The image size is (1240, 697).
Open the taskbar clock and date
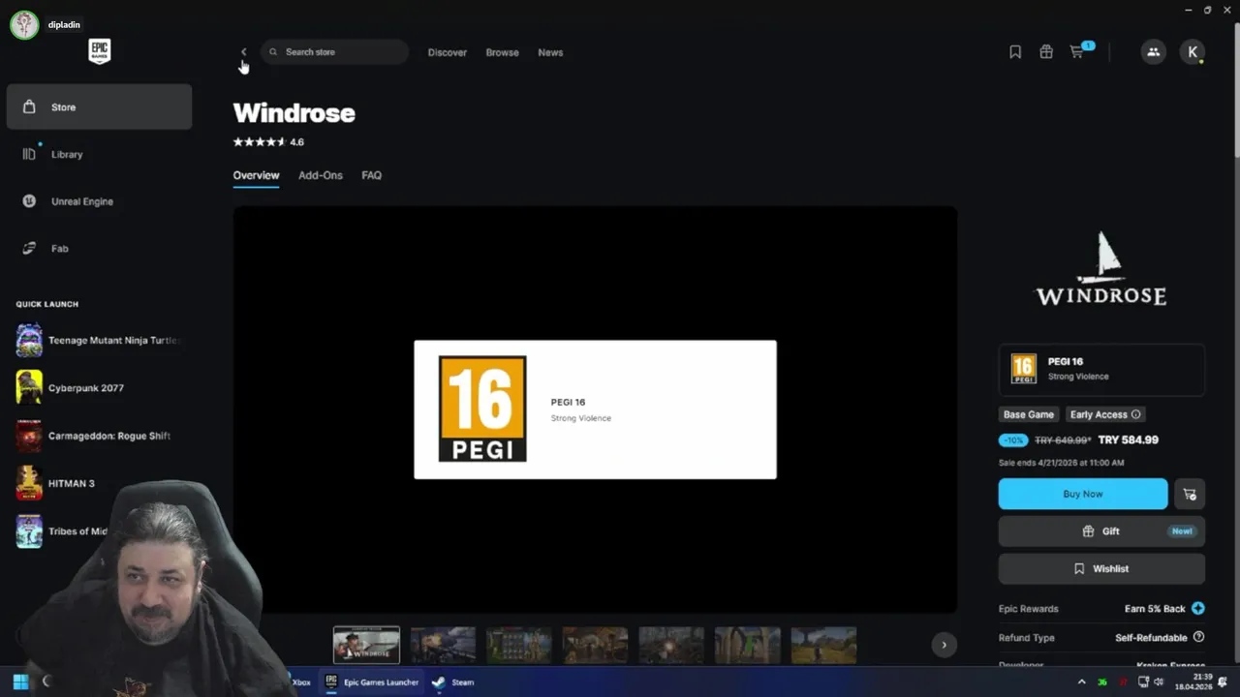click(1193, 682)
